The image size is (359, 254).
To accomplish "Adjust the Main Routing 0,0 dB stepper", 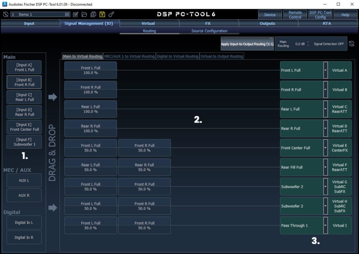I will pos(308,44).
